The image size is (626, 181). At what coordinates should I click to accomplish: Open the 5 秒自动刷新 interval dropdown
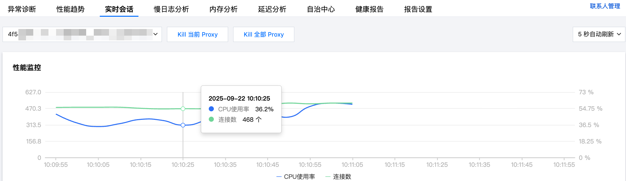[x=599, y=34]
